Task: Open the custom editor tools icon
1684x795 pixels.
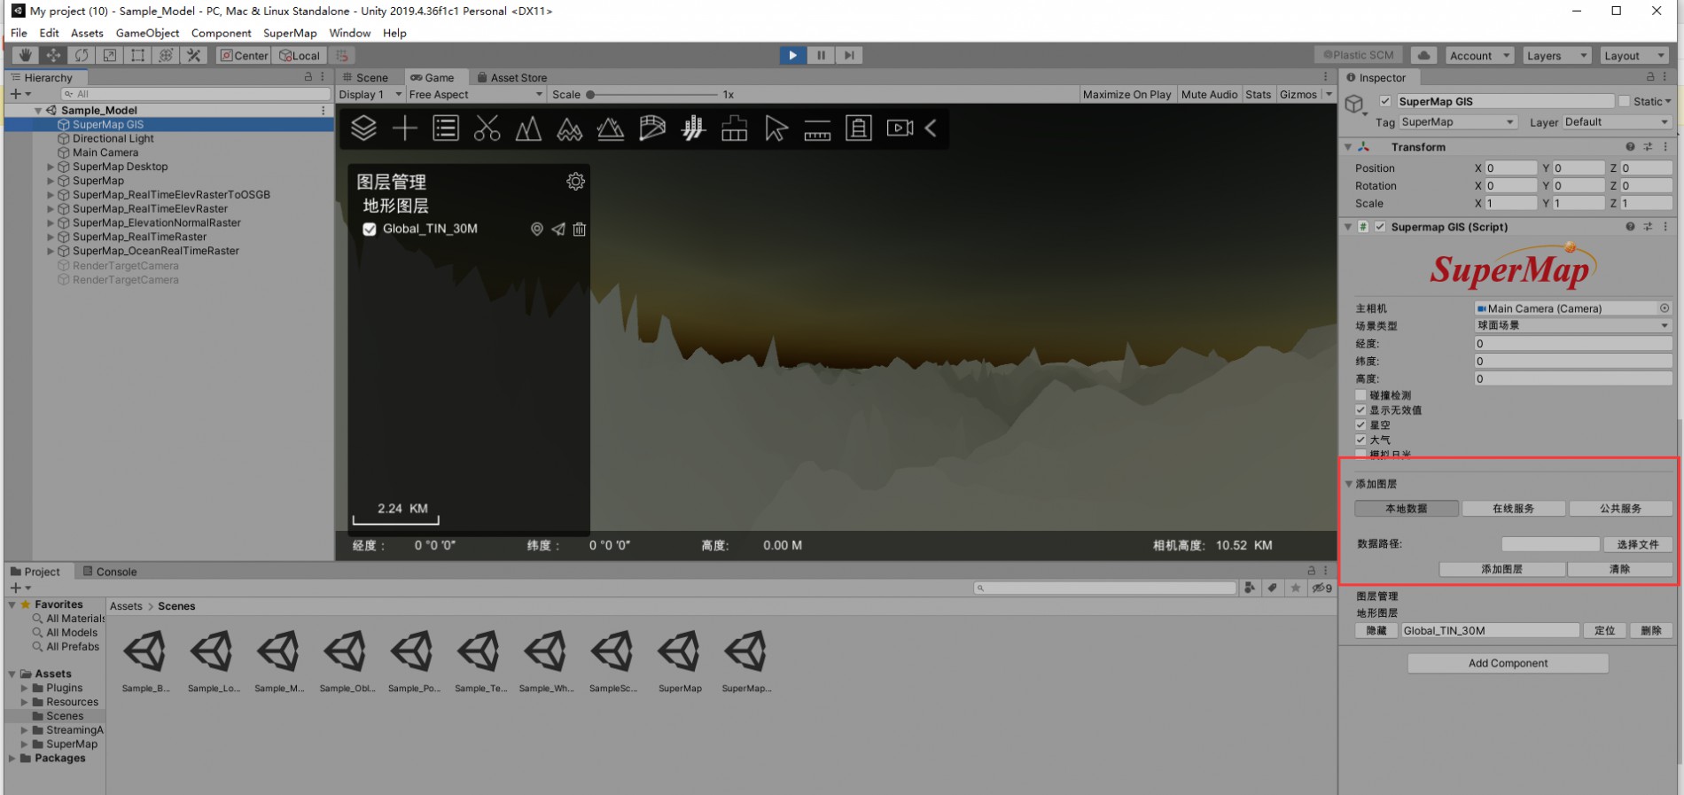Action: pos(194,55)
